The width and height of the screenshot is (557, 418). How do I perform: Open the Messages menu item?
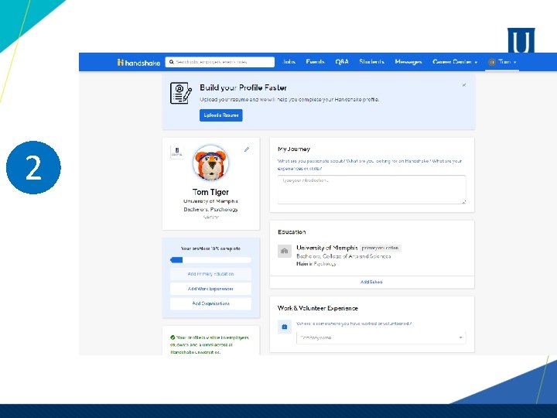408,62
